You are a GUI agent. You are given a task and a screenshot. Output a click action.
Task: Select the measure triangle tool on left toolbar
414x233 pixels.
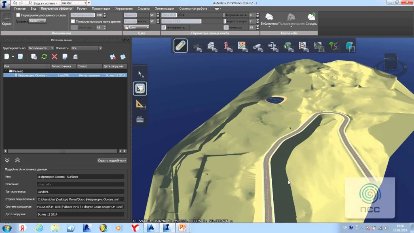[x=140, y=104]
